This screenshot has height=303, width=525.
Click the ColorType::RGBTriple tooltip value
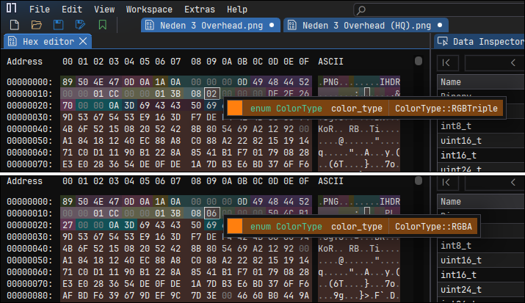point(446,109)
